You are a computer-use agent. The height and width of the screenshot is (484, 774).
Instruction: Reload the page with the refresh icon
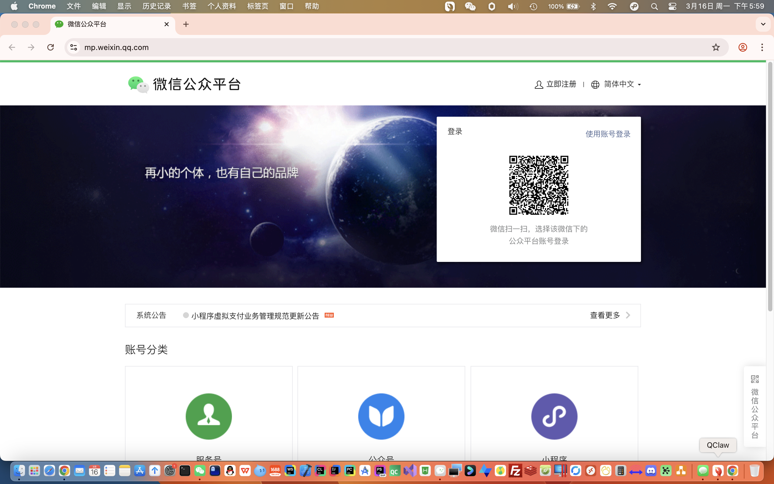[x=51, y=47]
